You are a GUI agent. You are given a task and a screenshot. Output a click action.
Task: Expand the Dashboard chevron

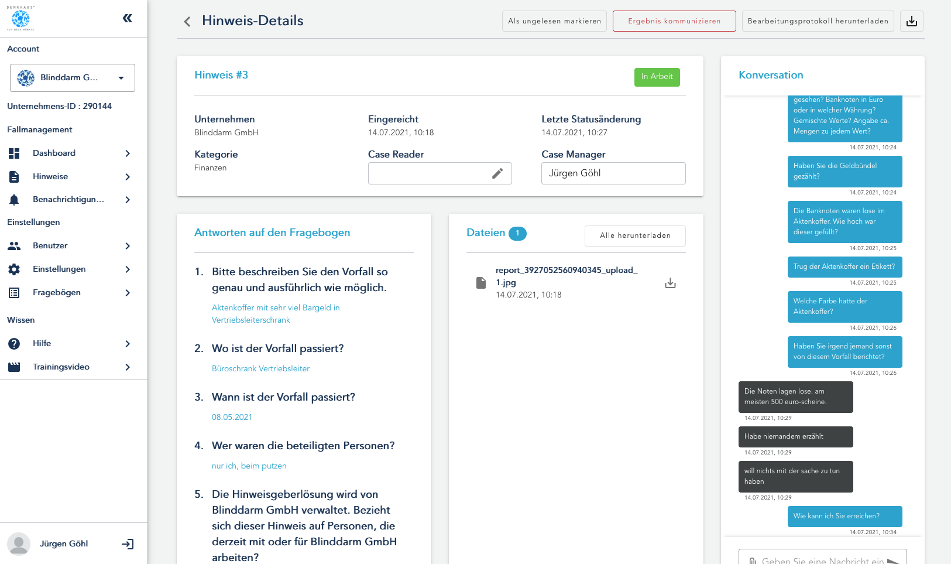tap(128, 153)
